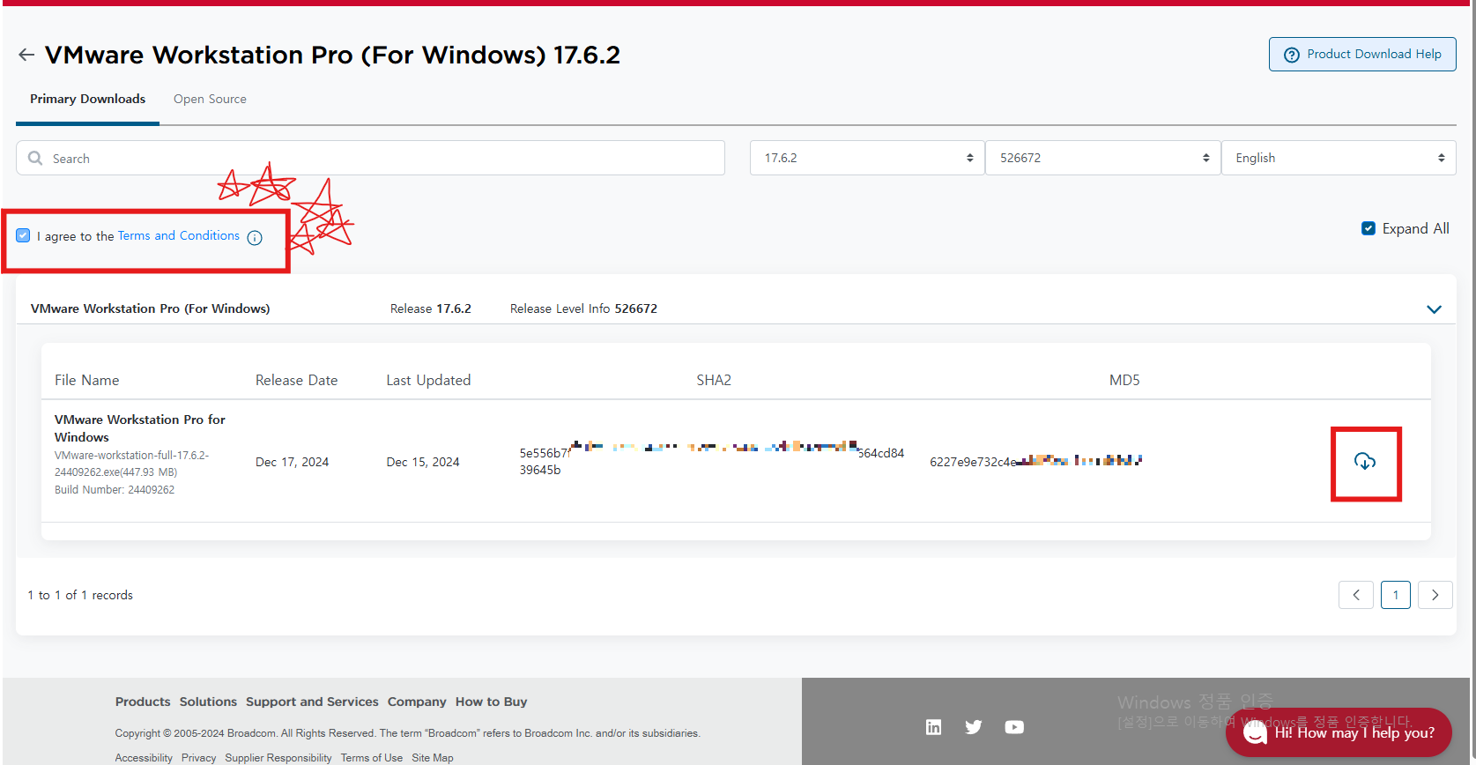Screen dimensions: 1476x765
Task: Click the File Name column header
Action: coord(86,380)
